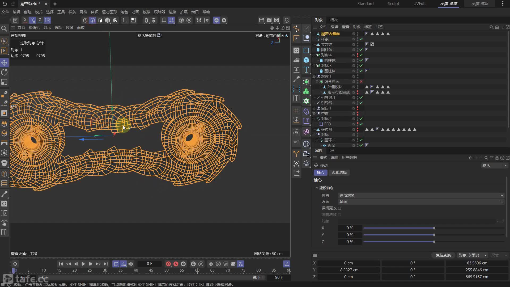Toggle timeline sound speaker icon
510x287 pixels.
[x=131, y=264]
